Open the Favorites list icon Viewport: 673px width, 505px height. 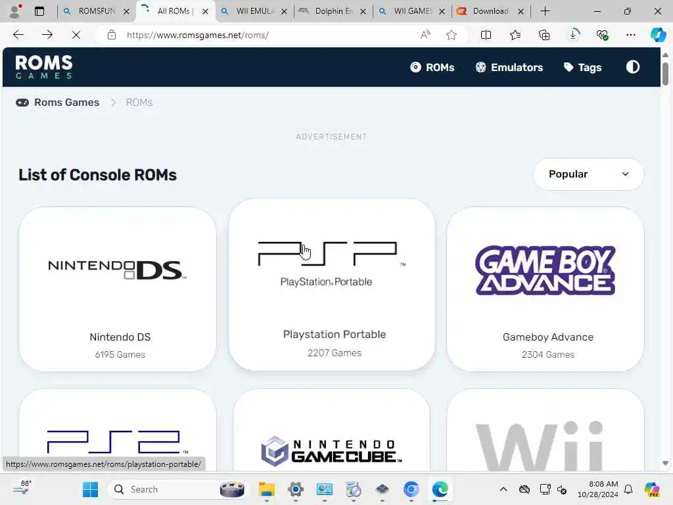515,35
